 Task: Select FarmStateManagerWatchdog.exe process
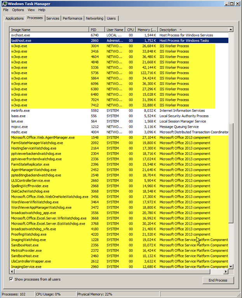pyautogui.click(x=119, y=143)
